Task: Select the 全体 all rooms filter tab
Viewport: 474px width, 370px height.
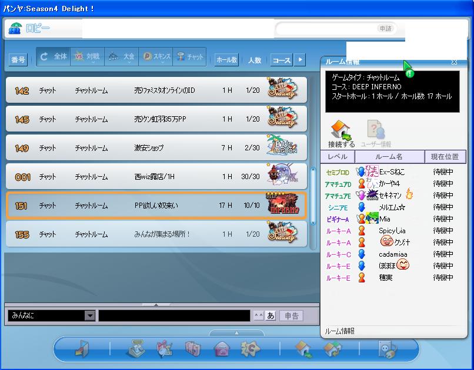Action: (54, 56)
